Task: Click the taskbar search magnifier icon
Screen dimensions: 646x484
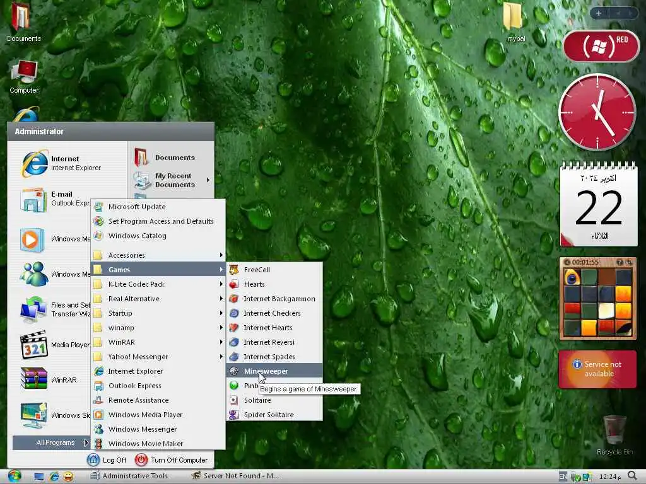Action: coord(633,476)
